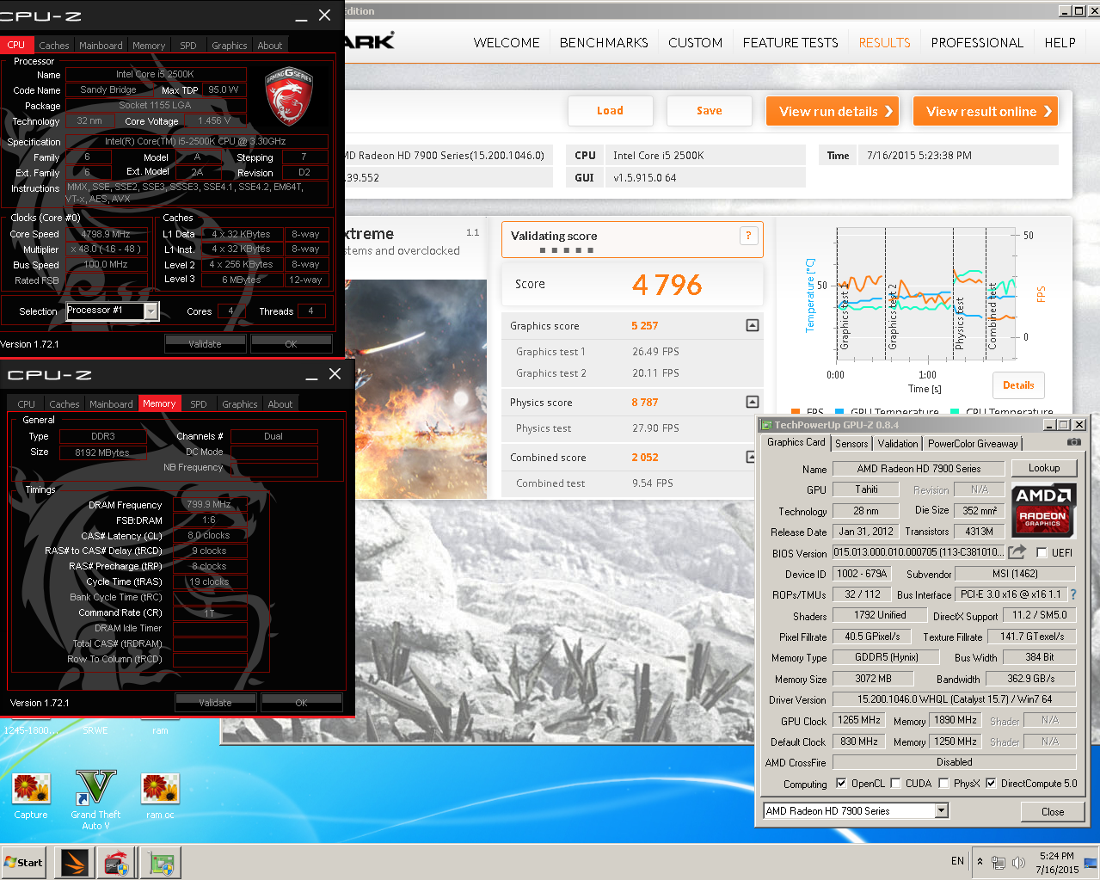Show hidden system tray icons
Screen dimensions: 1100x880
[980, 861]
